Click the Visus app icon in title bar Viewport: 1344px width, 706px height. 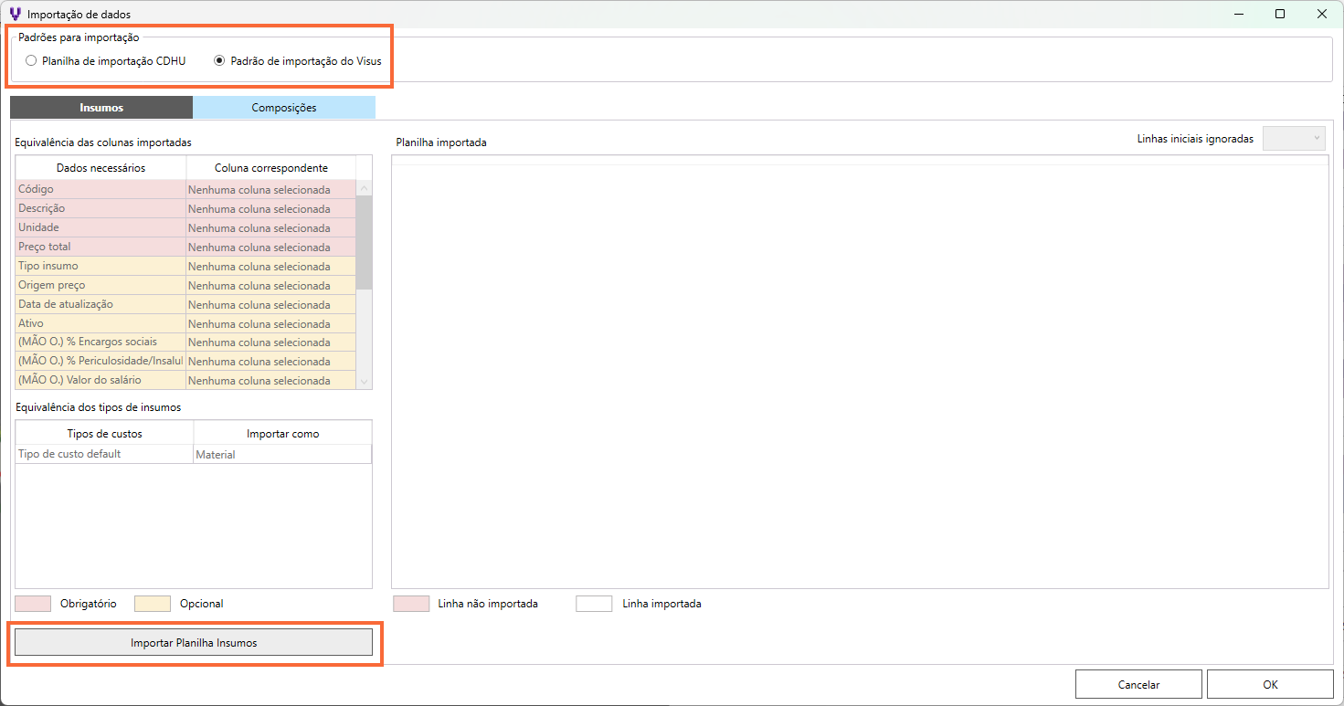tap(15, 15)
